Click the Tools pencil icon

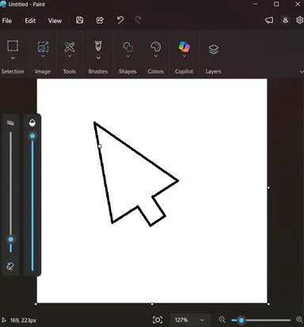coord(70,47)
